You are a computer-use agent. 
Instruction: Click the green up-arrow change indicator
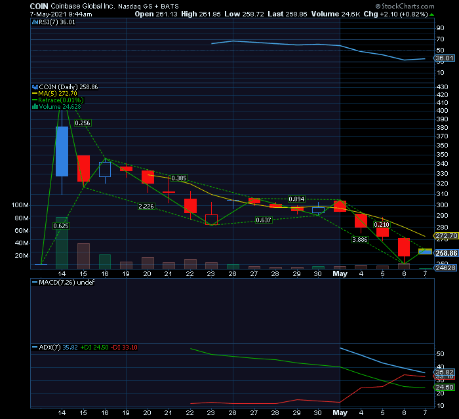tap(432, 14)
